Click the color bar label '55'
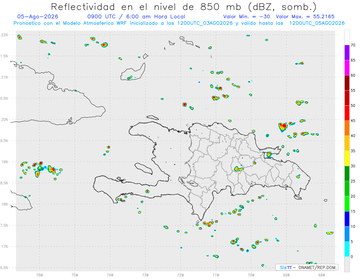The width and height of the screenshot is (361, 279). (353, 90)
